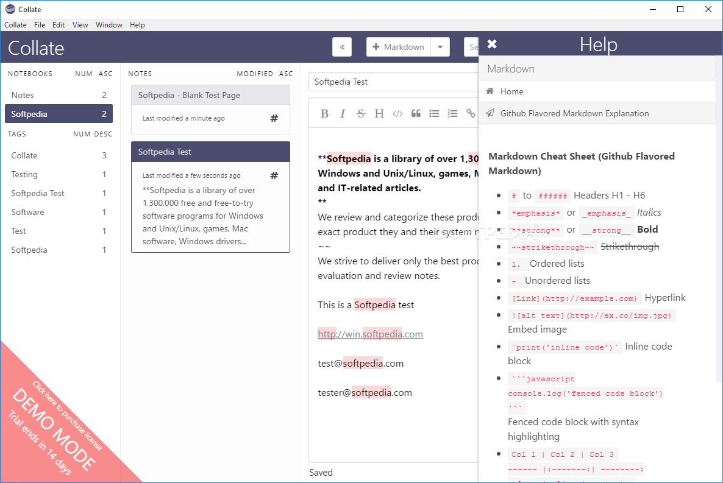Close the Help panel with the X
Screen dimensions: 723x483
(492, 44)
